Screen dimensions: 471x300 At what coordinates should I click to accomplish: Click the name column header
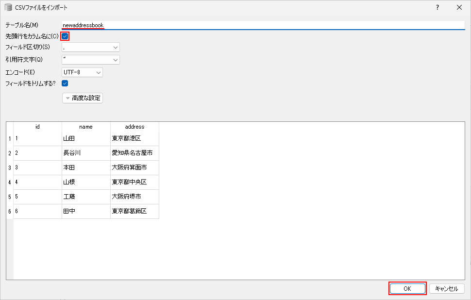(x=86, y=127)
